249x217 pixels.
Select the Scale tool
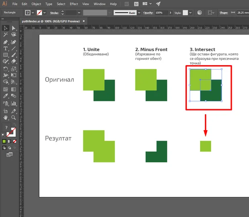click(x=14, y=69)
